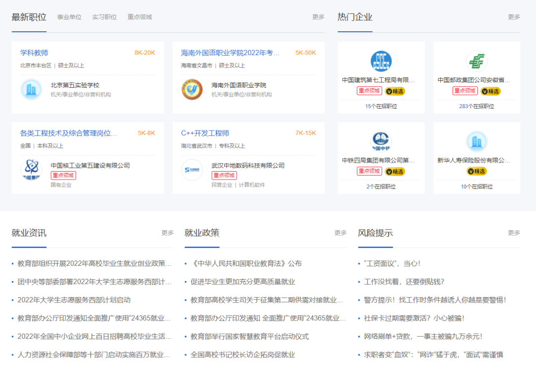Switch to the 实习职位 tab
Screen dimensions: 536x367
point(105,17)
